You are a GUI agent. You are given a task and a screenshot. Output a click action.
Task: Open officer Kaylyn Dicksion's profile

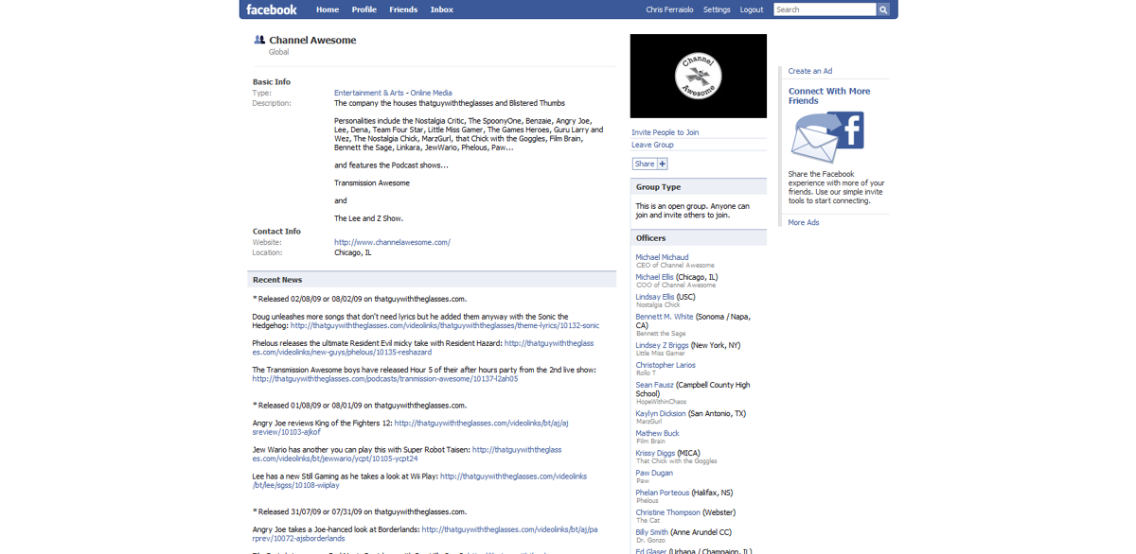(x=661, y=413)
